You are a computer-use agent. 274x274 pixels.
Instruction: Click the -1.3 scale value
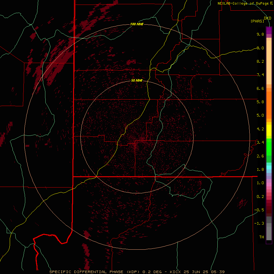point(259,223)
